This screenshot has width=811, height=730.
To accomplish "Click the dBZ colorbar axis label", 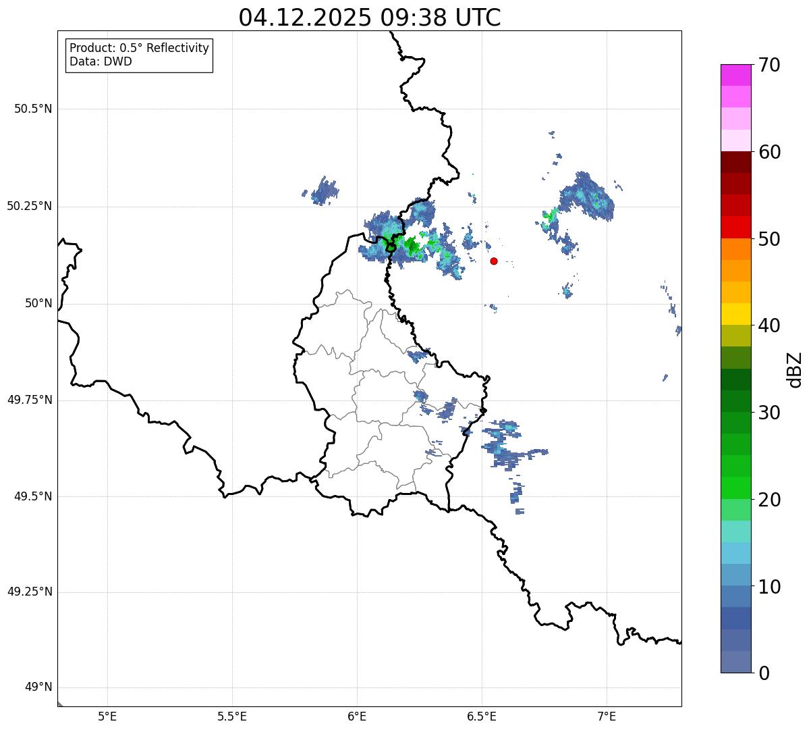I will coord(795,369).
